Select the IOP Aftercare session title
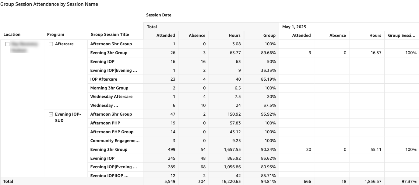The height and width of the screenshot is (185, 419). coord(104,79)
